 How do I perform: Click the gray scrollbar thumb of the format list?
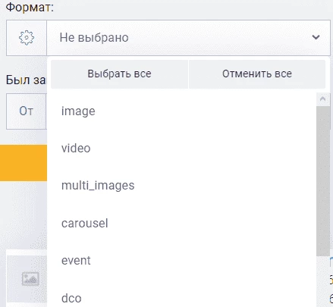[x=323, y=181]
